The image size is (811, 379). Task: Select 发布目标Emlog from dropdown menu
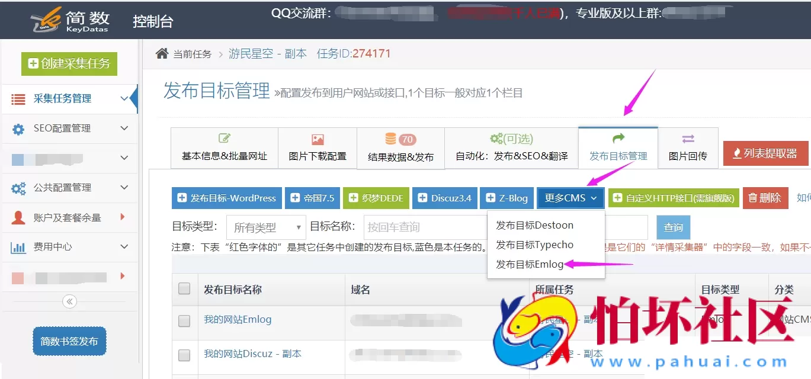point(530,264)
